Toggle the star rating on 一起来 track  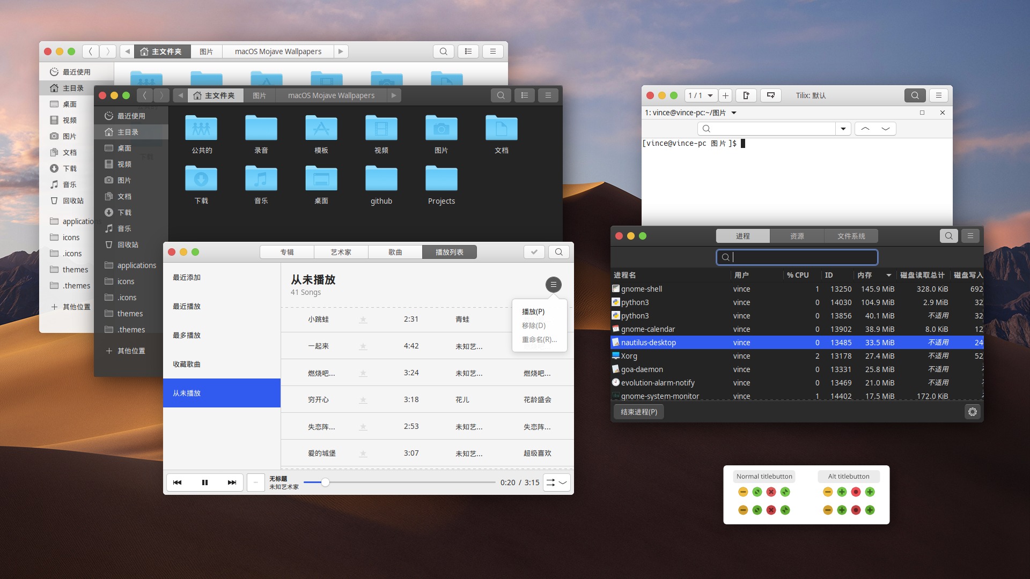click(x=363, y=346)
